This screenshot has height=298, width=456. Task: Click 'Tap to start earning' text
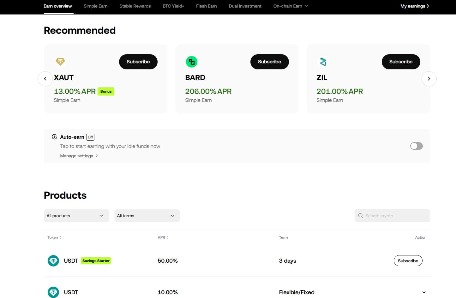point(110,146)
